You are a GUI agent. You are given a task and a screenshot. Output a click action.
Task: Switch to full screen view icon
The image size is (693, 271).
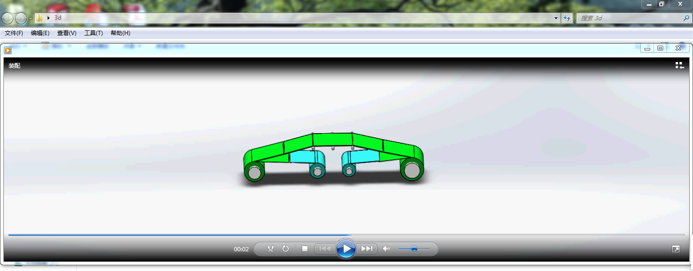click(x=676, y=249)
